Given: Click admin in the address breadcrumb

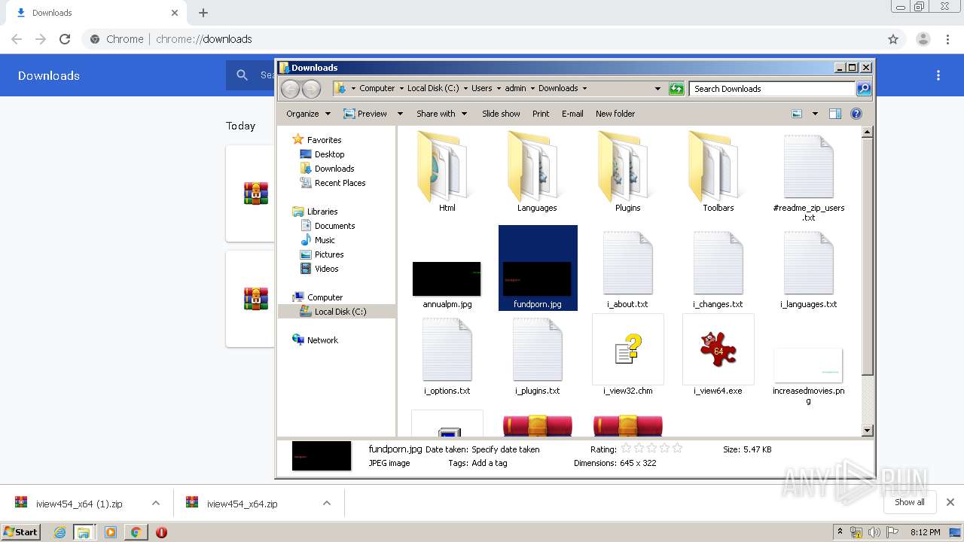Looking at the screenshot, I should click(x=515, y=88).
